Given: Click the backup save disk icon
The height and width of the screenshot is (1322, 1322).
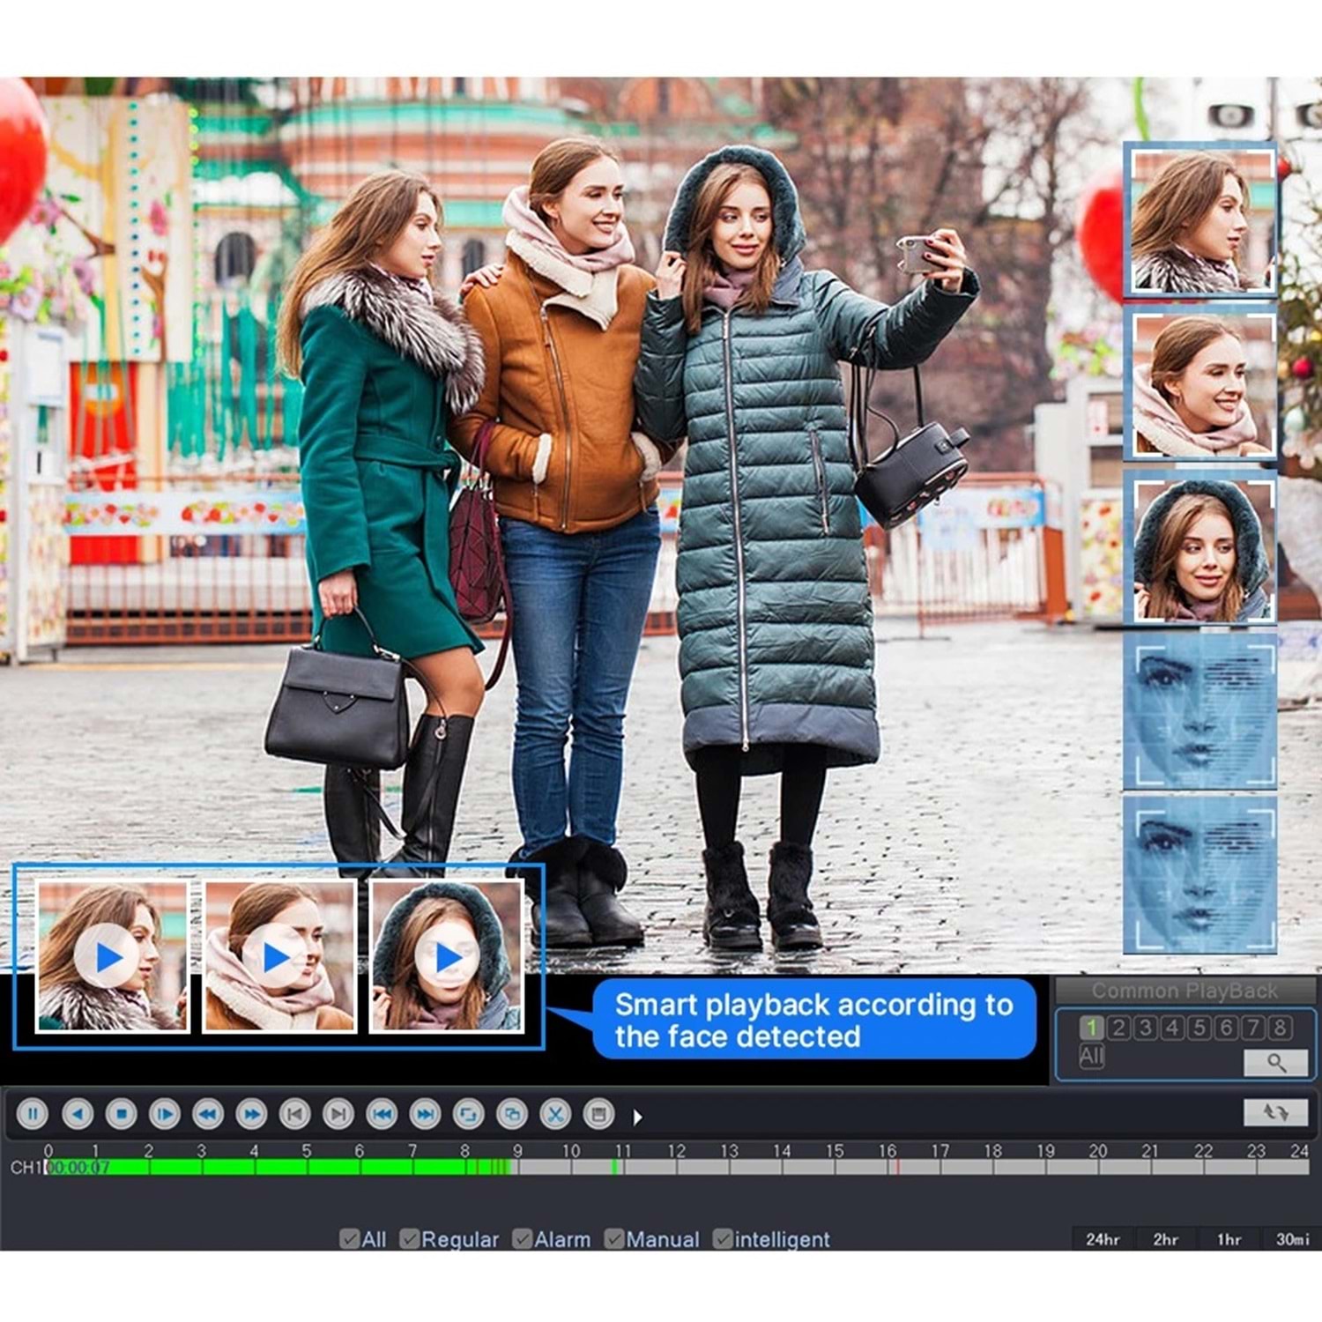Looking at the screenshot, I should click(x=599, y=1114).
